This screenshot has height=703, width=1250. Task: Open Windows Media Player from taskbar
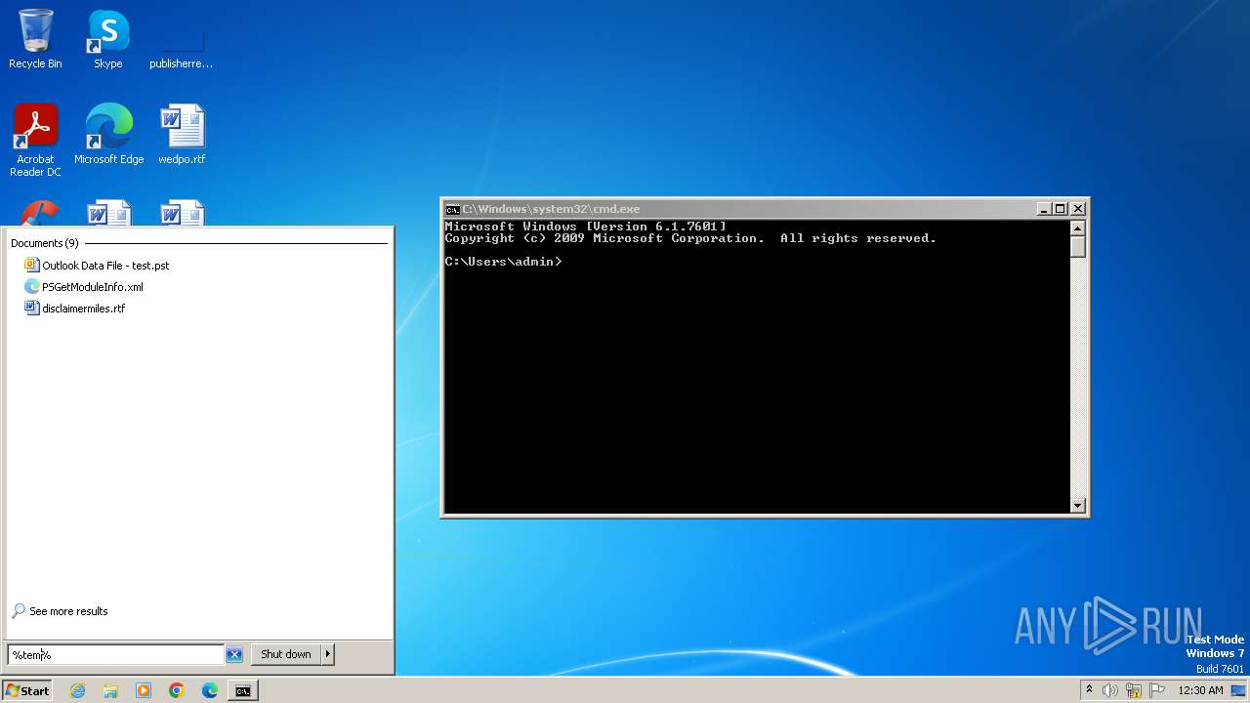[144, 690]
